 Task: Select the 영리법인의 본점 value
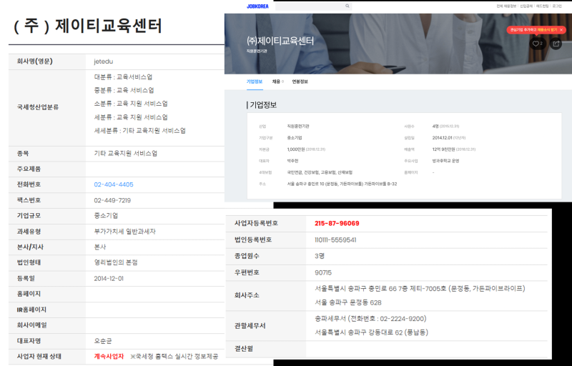pos(116,262)
